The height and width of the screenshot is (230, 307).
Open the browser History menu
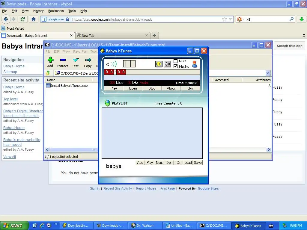[38, 11]
